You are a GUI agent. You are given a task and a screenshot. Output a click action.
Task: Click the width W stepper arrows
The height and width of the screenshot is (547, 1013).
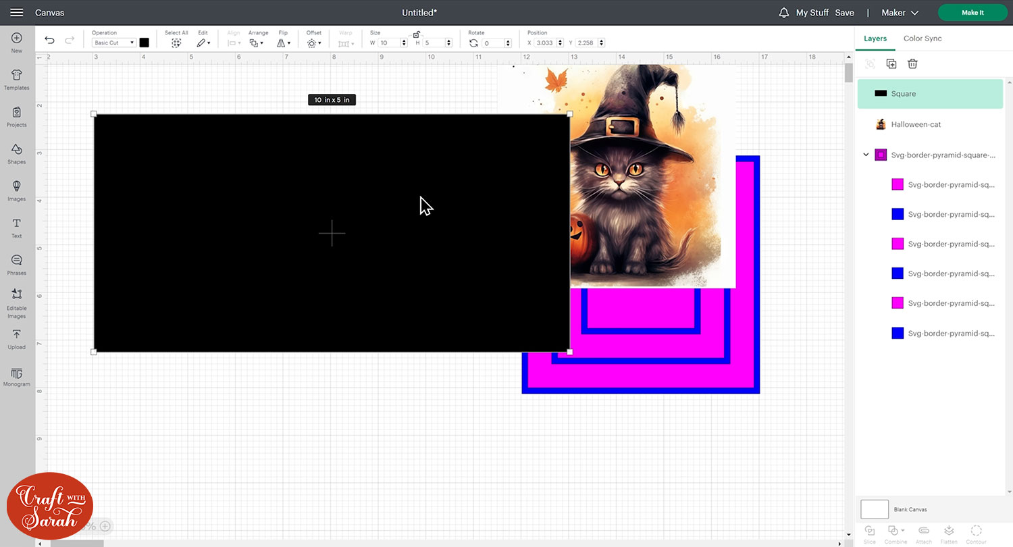[404, 43]
